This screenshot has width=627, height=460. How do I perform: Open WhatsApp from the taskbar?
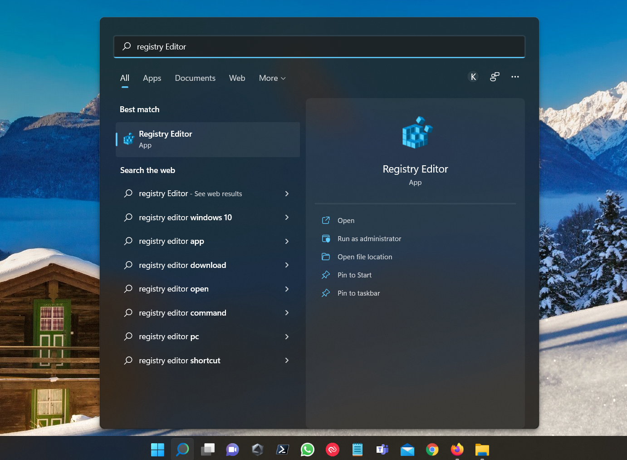[x=307, y=450]
